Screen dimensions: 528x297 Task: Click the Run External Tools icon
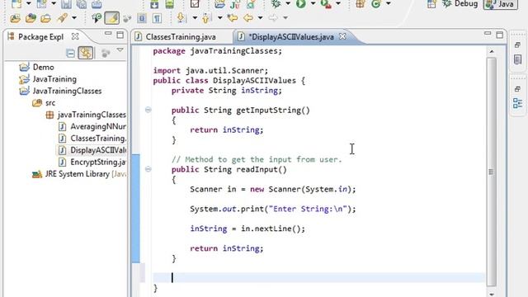click(x=326, y=3)
